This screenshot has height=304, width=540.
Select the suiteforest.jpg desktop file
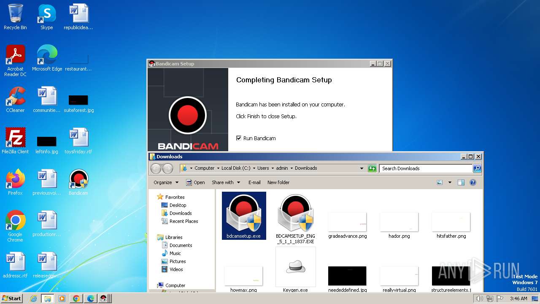[x=78, y=104]
